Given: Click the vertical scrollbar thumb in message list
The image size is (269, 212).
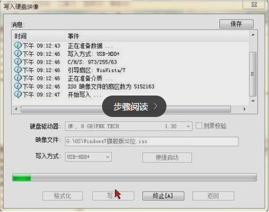Looking at the screenshot, I should [253, 74].
